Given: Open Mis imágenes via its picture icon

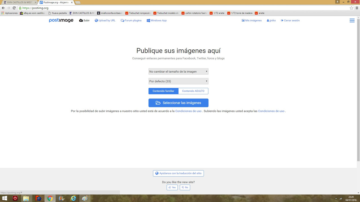Looking at the screenshot, I should (243, 20).
